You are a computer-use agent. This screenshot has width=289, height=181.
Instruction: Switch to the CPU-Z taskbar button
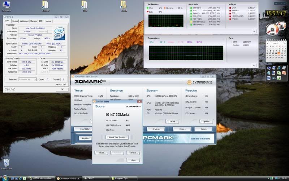point(96,178)
